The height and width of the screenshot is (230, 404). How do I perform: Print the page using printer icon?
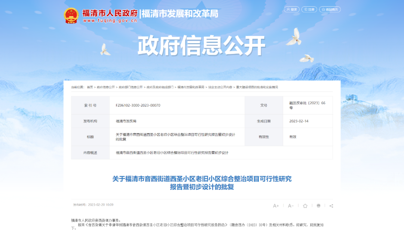pyautogui.click(x=318, y=206)
